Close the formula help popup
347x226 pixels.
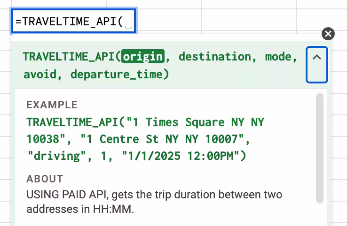[328, 34]
